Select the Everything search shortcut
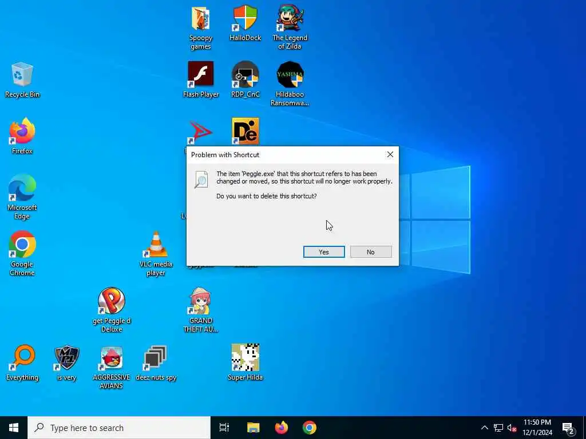Screen dimensions: 586x439 pyautogui.click(x=22, y=362)
